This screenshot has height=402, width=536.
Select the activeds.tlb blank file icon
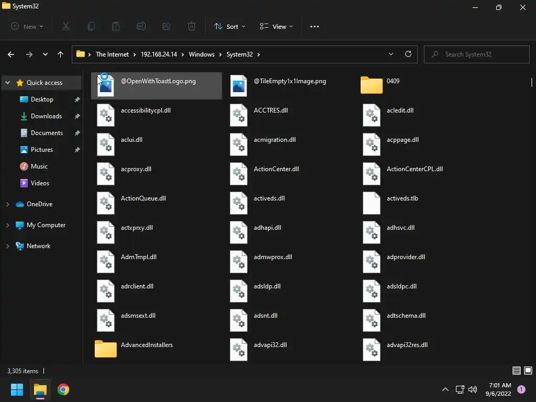coord(372,203)
